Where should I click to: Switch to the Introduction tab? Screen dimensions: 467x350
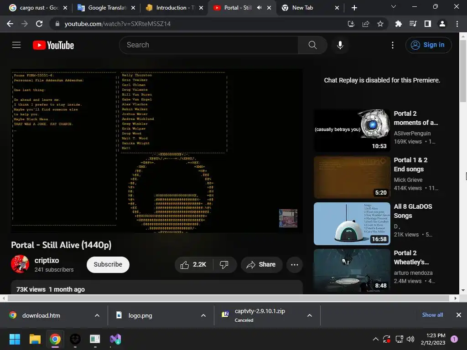pyautogui.click(x=174, y=8)
